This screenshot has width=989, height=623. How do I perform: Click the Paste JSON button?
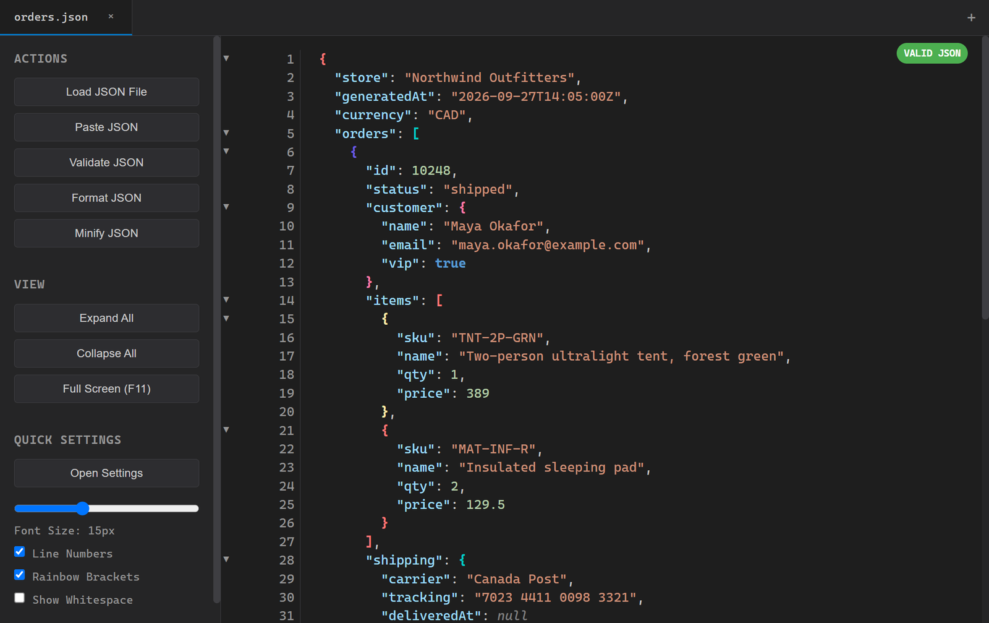coord(106,127)
